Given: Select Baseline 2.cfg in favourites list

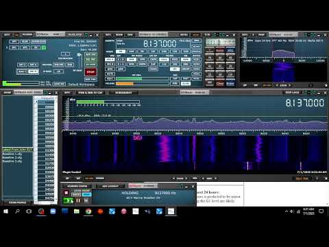Looking at the screenshot, I should 12,158.
